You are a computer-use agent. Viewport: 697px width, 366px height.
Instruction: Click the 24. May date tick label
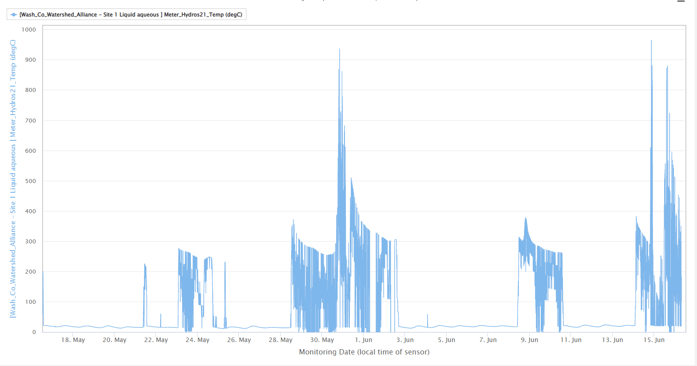198,340
